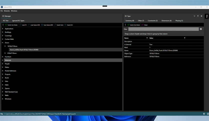209x121 pixels.
Task: Click the Help side button
Action: coord(207,16)
